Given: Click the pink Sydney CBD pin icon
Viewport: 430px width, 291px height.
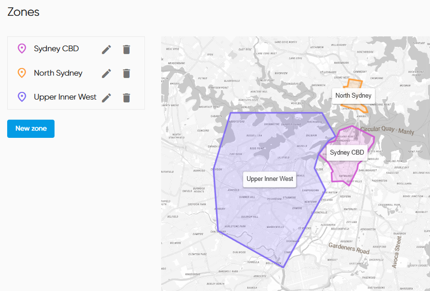Looking at the screenshot, I should (22, 49).
